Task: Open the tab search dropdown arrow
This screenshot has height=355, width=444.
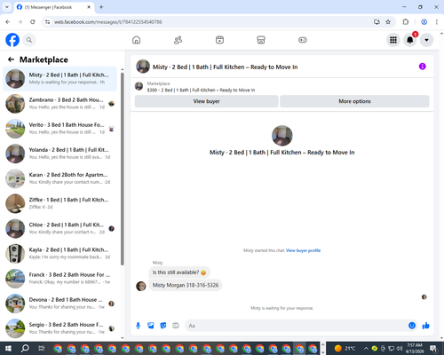Action: [x=6, y=7]
